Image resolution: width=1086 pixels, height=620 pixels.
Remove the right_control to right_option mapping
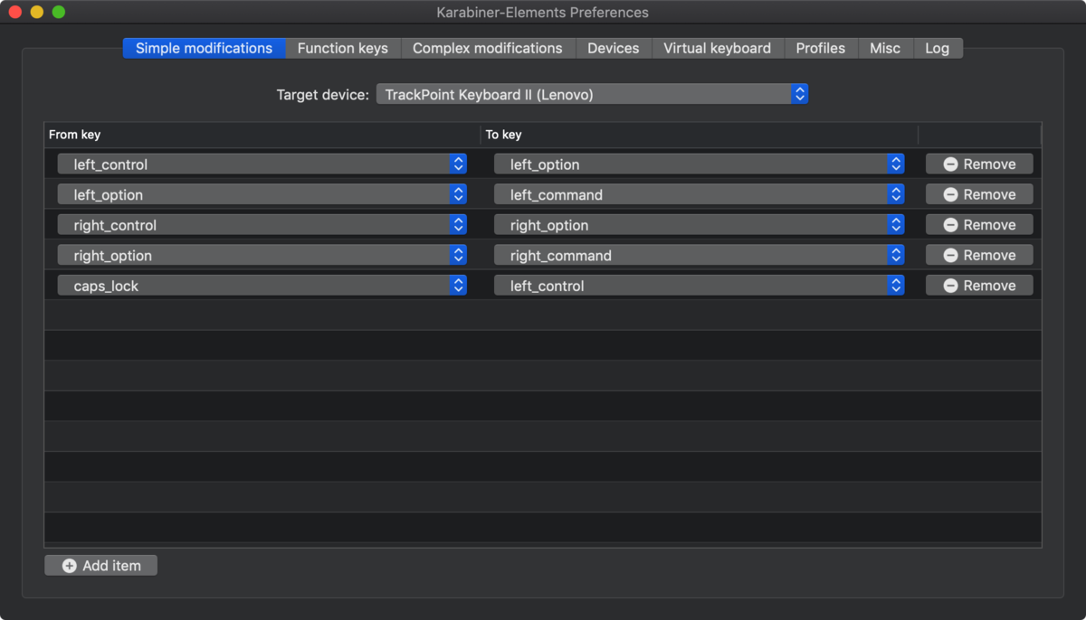point(979,225)
